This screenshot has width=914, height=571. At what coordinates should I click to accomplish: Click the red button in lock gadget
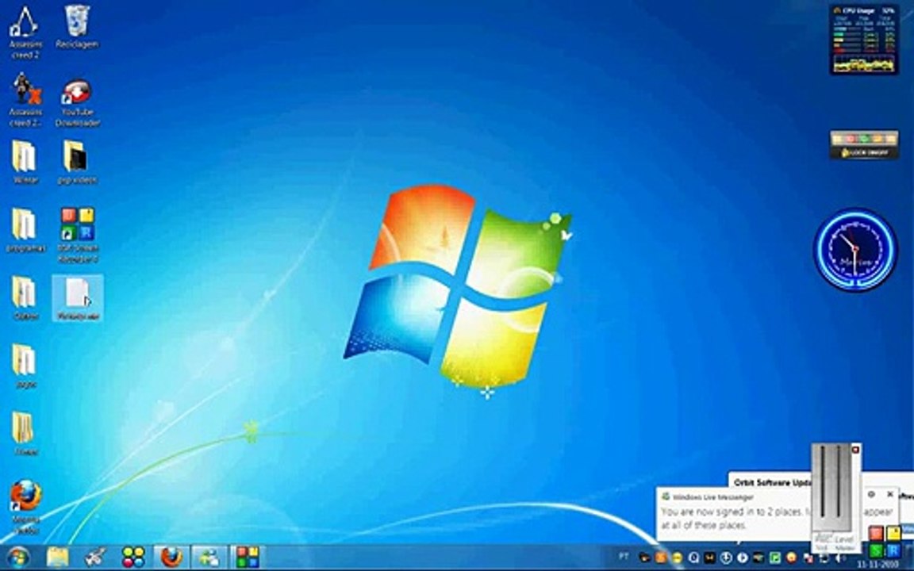click(851, 139)
